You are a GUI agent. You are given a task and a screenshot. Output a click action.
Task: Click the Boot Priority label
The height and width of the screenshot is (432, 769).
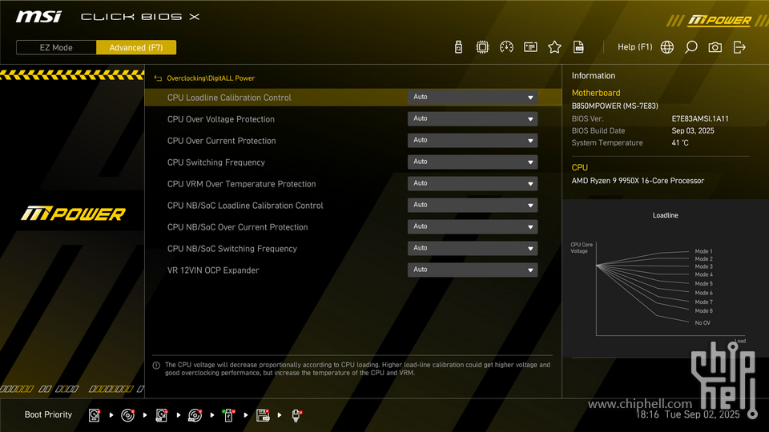click(x=48, y=414)
